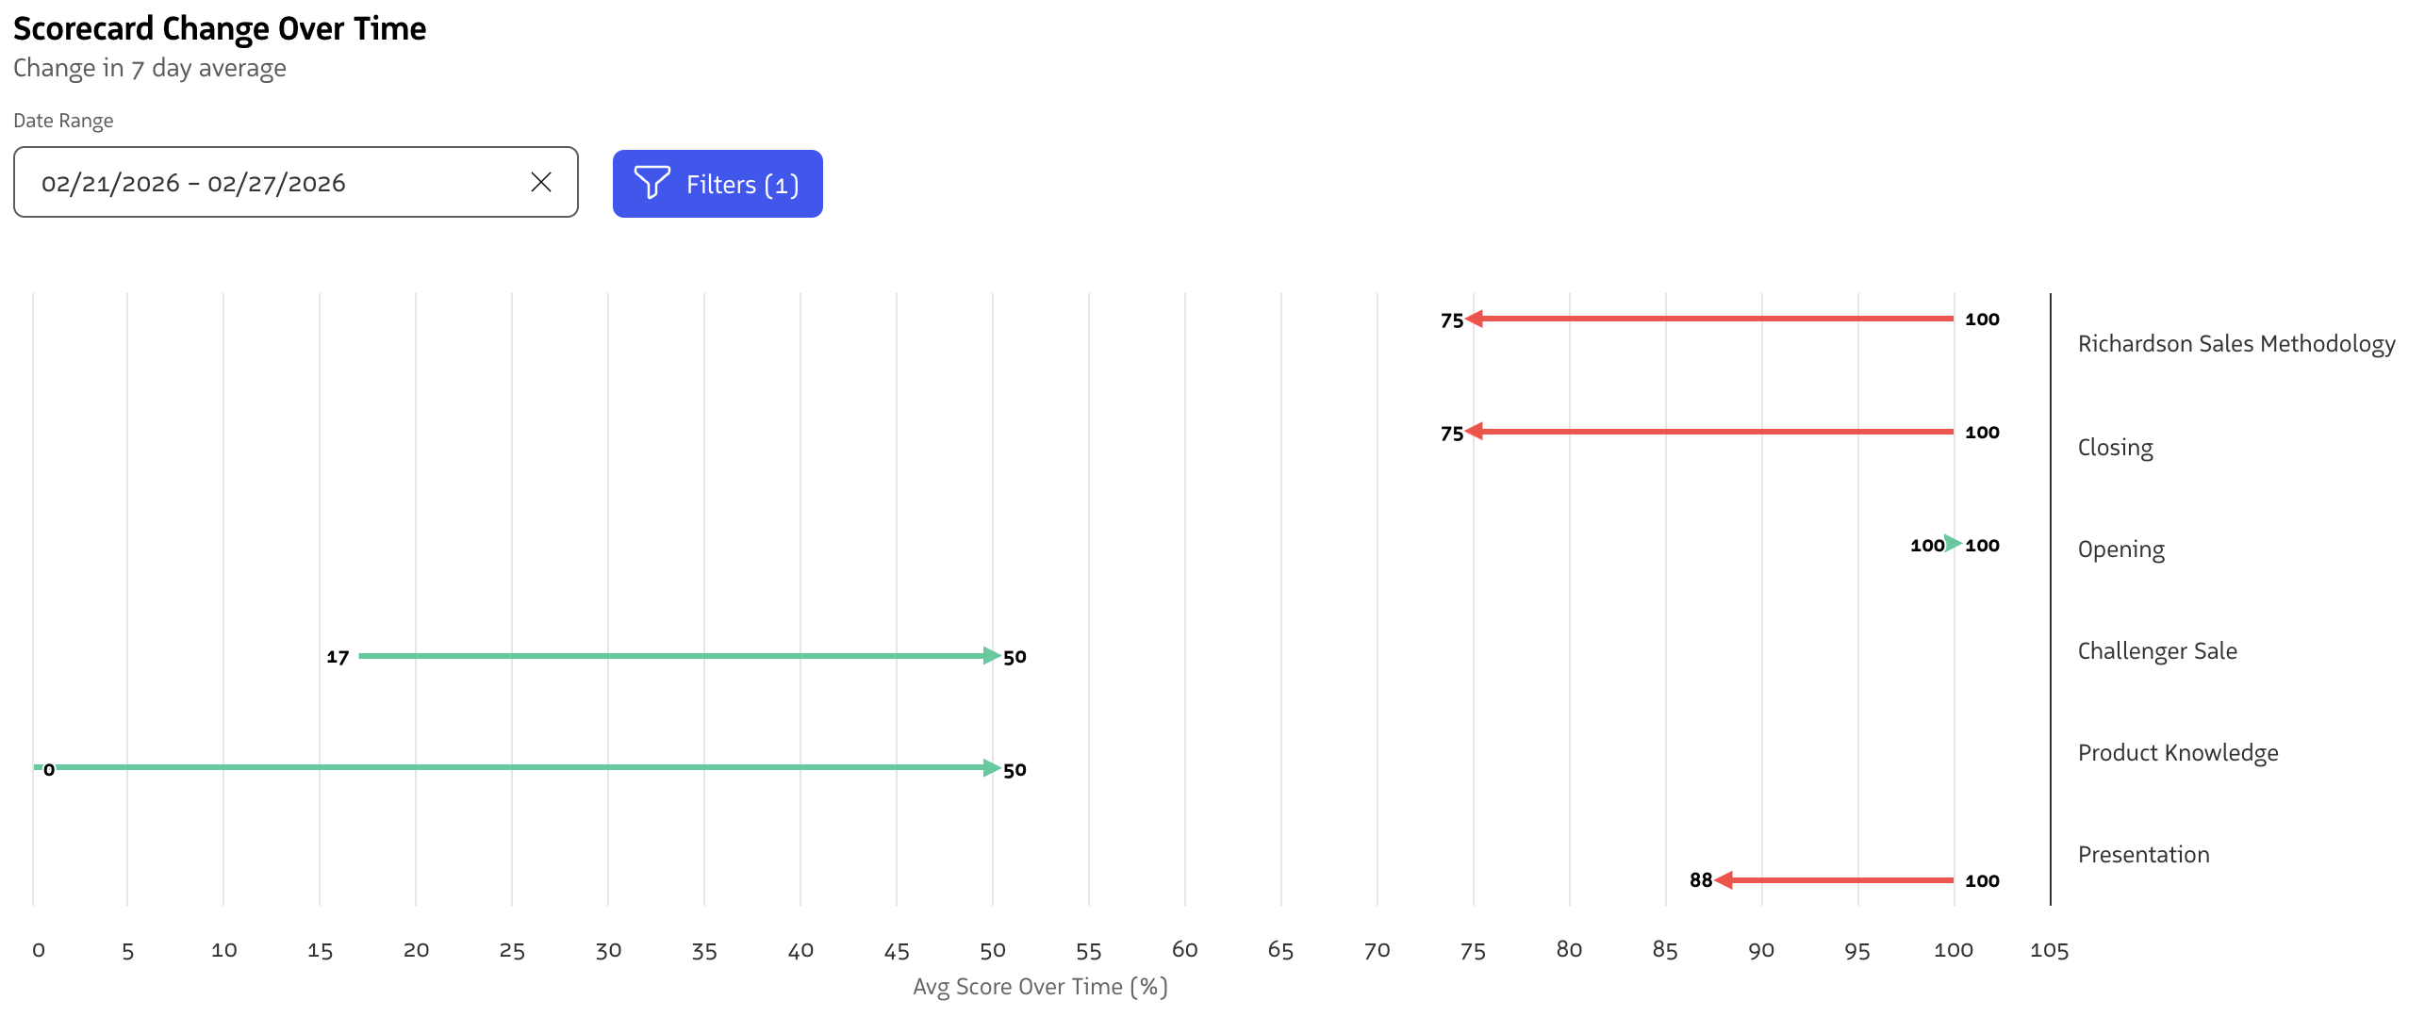Viewport: 2425px width, 1033px height.
Task: Click the Scorecard Change Over Time title
Action: [x=220, y=28]
